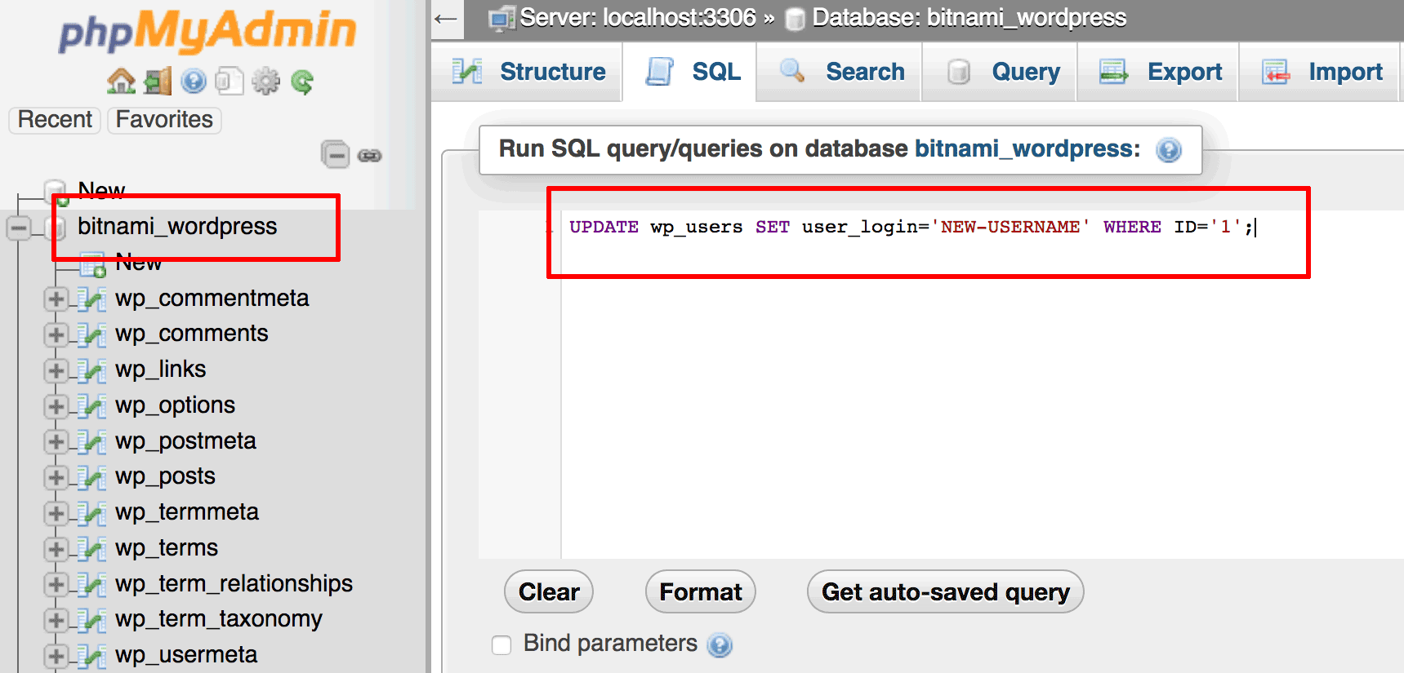
Task: Click the Clear button
Action: point(549,591)
